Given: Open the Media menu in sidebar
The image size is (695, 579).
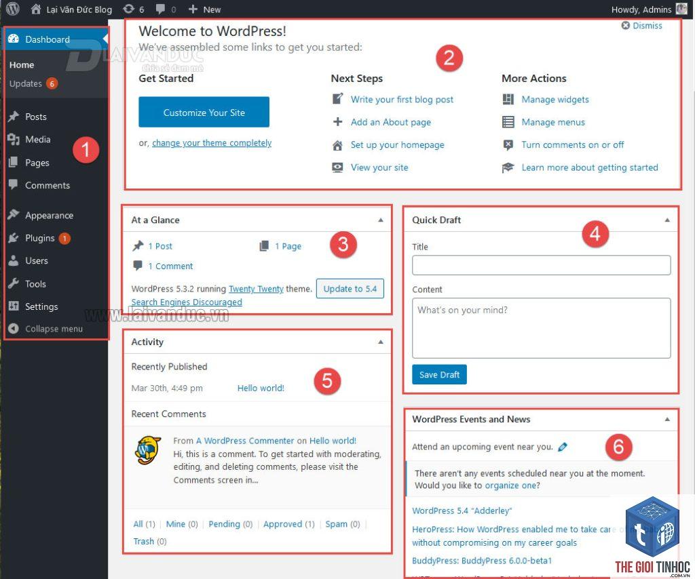Looking at the screenshot, I should tap(38, 140).
